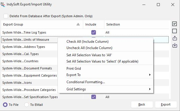Click the sort indicator in Export Group header

(78, 24)
